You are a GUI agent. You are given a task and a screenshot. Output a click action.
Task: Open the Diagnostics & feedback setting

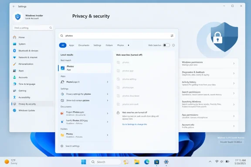pos(209,73)
